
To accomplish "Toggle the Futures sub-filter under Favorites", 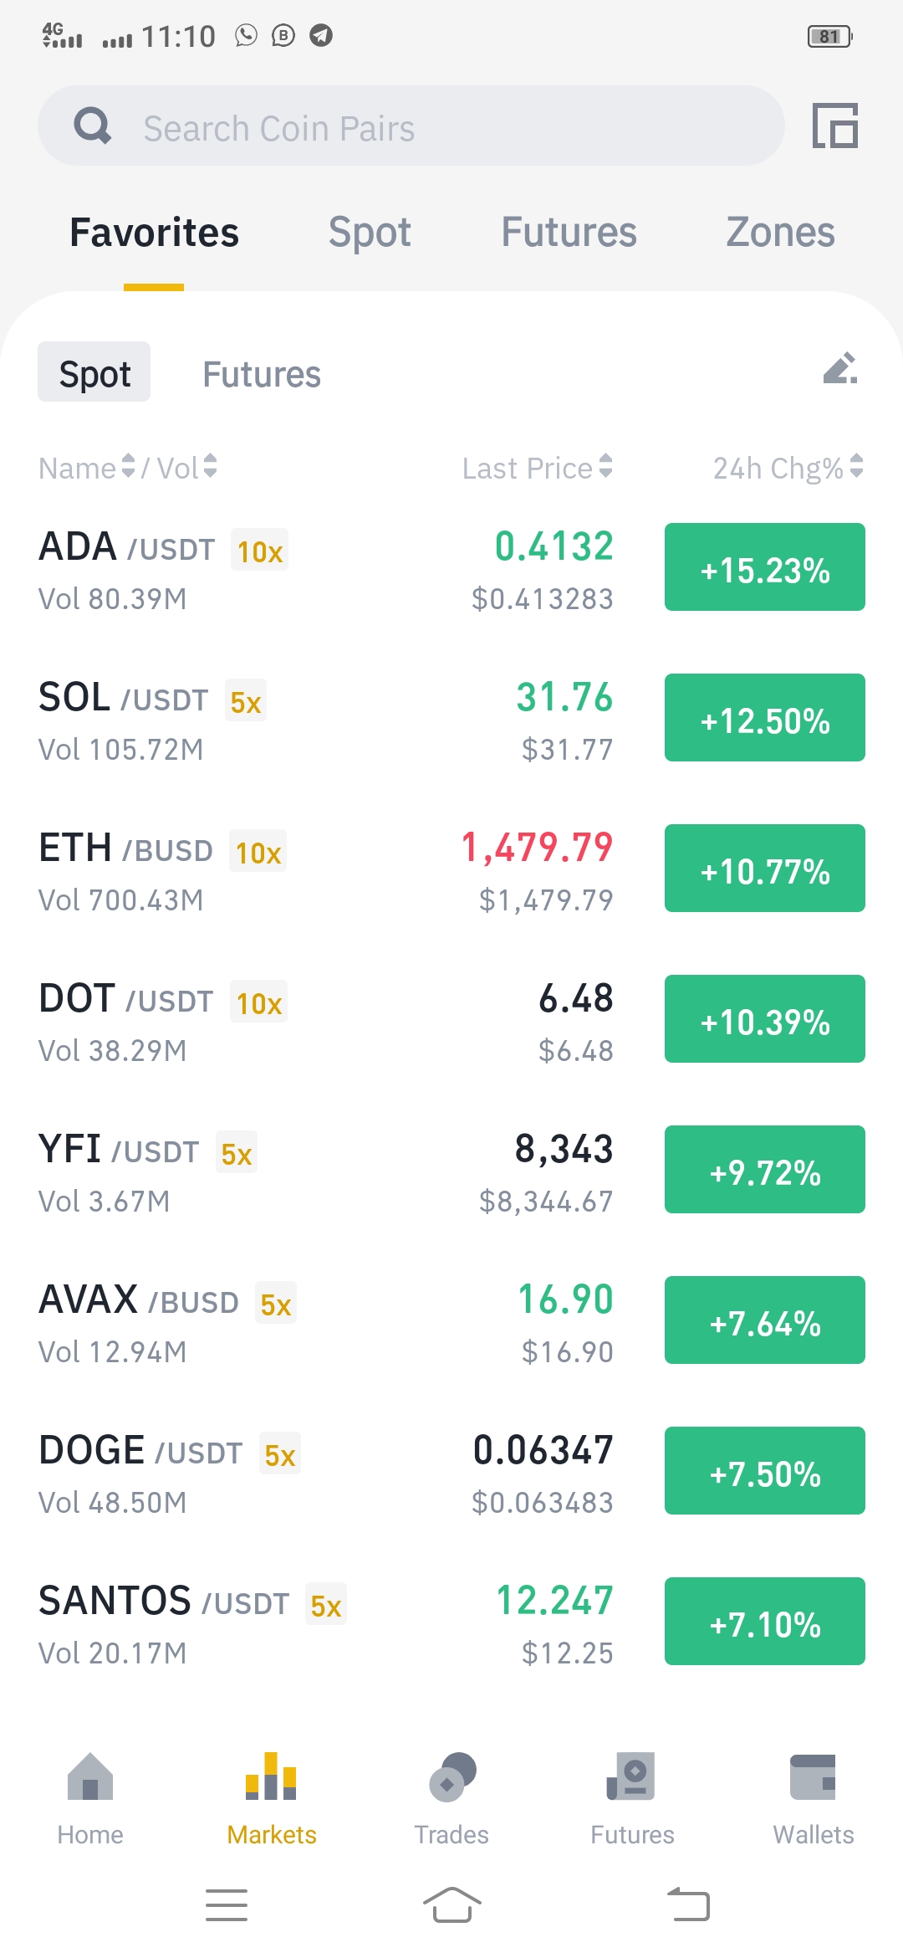I will pos(262,374).
